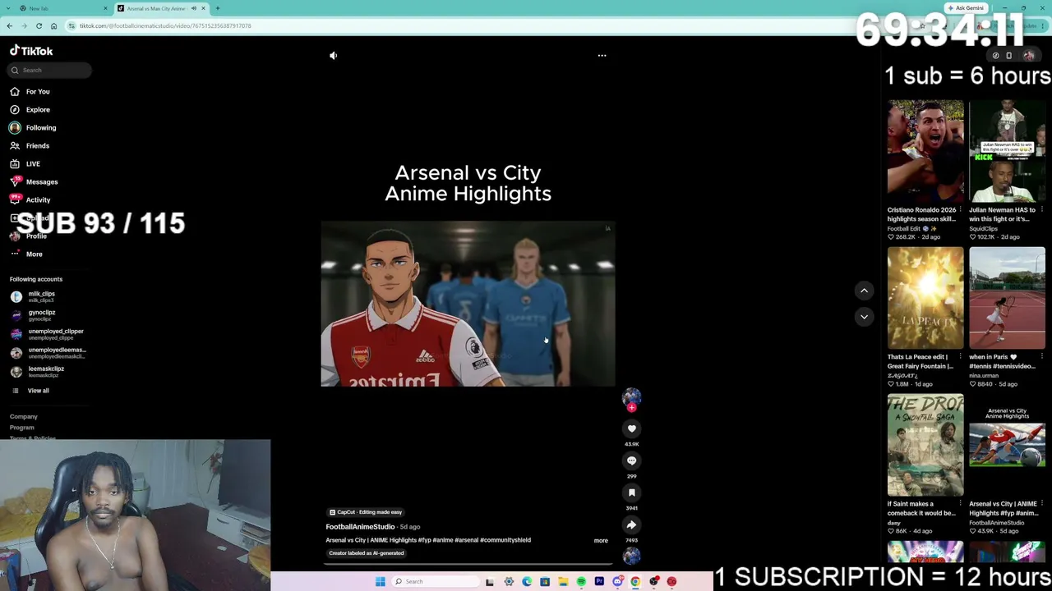This screenshot has height=591, width=1052.
Task: Open the 'when in Paris' tennis thumbnail
Action: (x=1007, y=298)
